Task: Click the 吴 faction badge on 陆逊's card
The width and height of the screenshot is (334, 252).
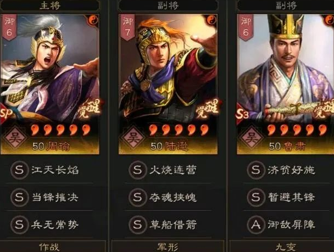Action: (133, 137)
